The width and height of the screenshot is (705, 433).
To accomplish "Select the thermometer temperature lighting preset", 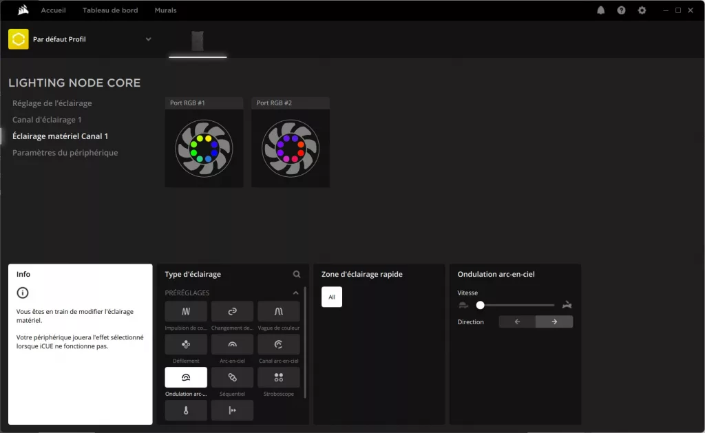I will [186, 410].
